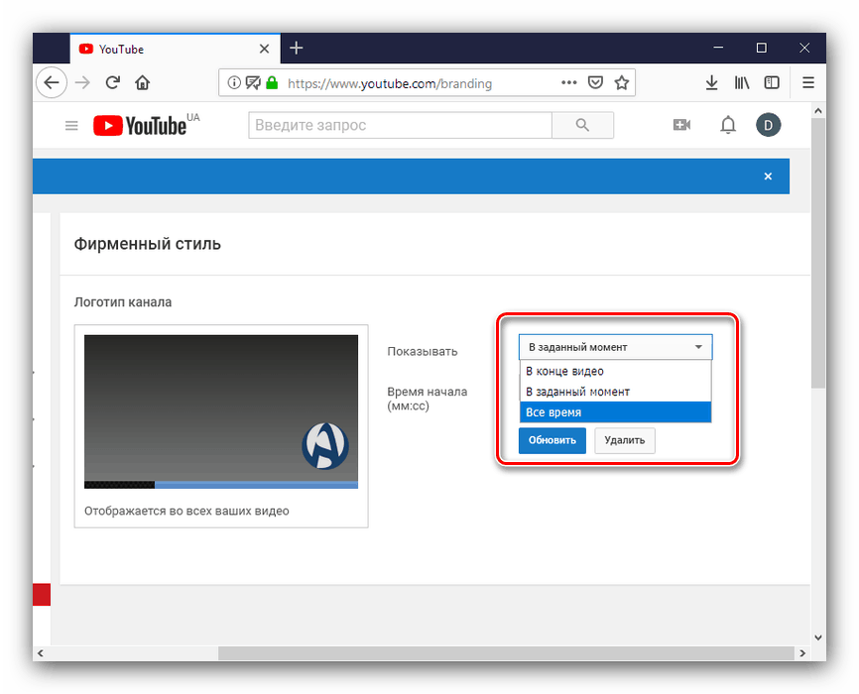Click the browser forward arrow

(x=82, y=82)
